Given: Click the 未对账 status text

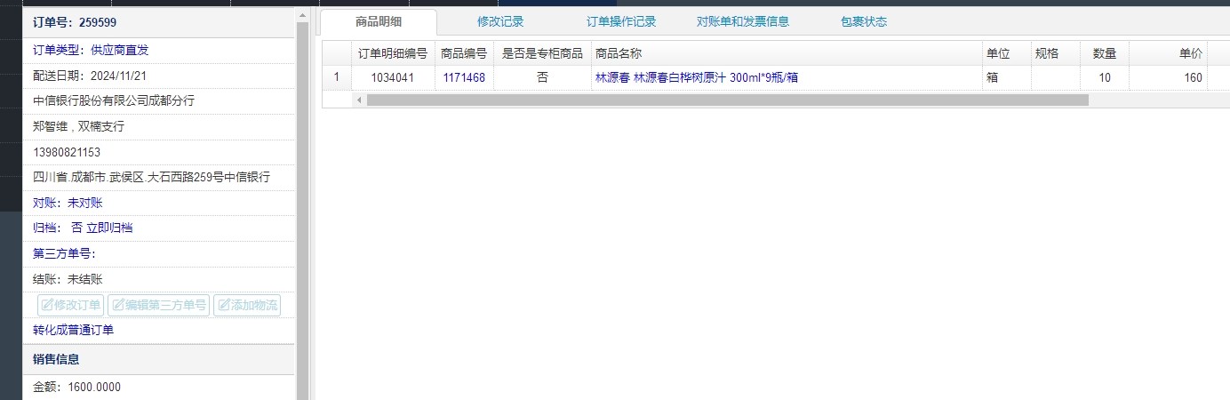Looking at the screenshot, I should pyautogui.click(x=85, y=203).
